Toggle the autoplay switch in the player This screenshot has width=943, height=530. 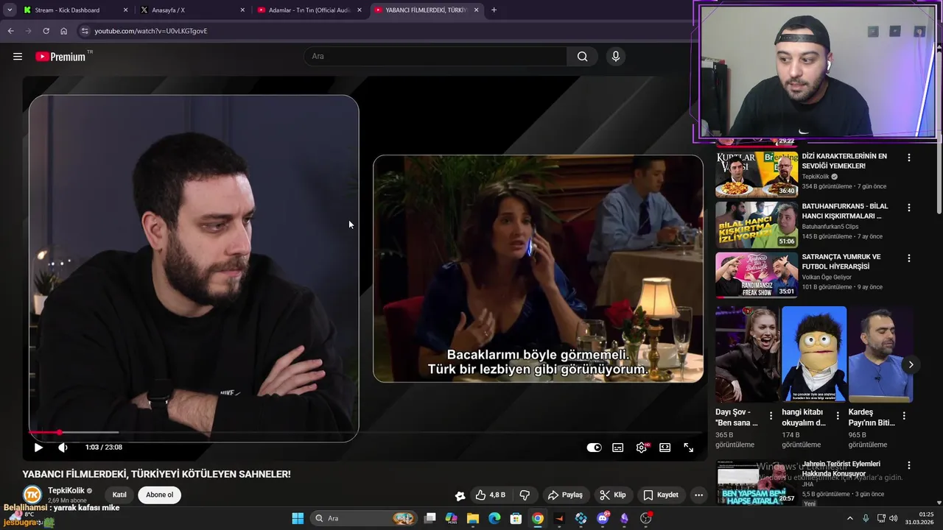click(x=594, y=448)
